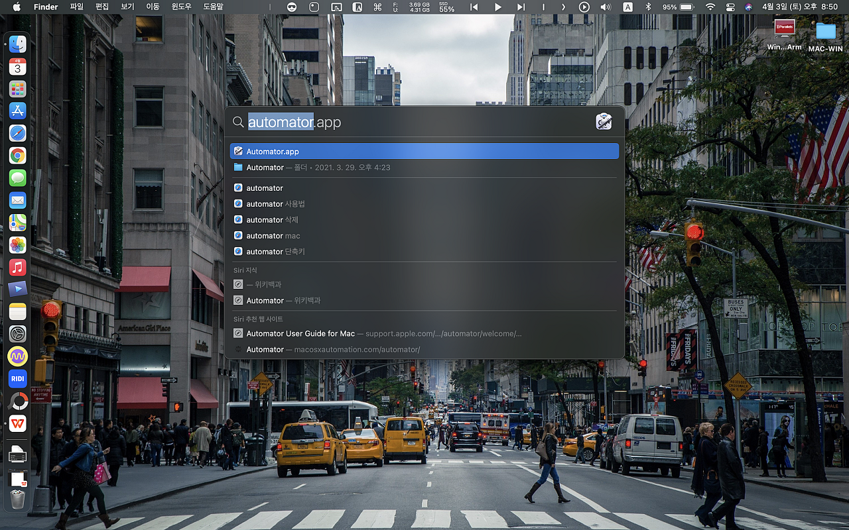The height and width of the screenshot is (530, 849).
Task: Click battery status showing 95%
Action: pos(678,7)
